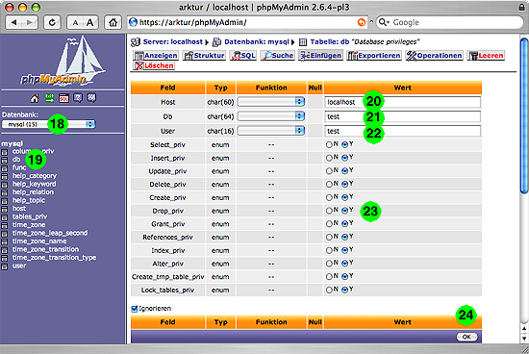Open the browser home page icon
This screenshot has width=529, height=354.
[113, 22]
